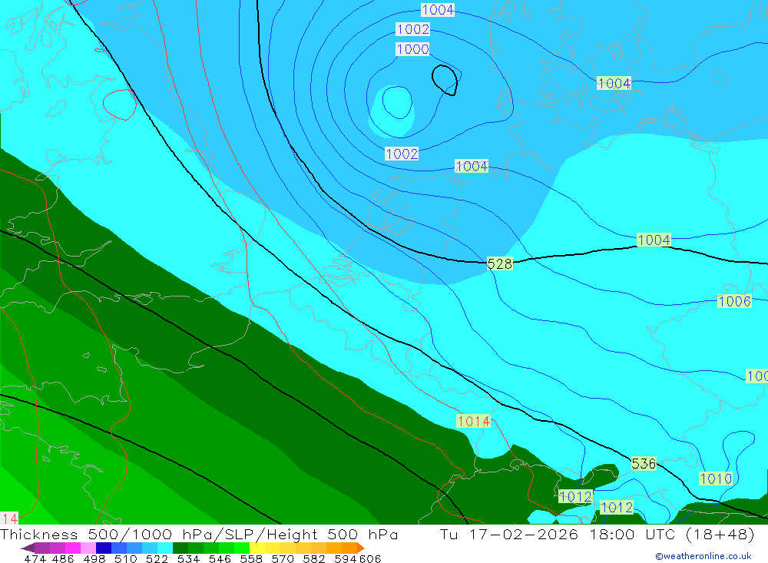768x563 pixels.
Task: Click the red closed circular isobar near the left edge
Action: [120, 105]
